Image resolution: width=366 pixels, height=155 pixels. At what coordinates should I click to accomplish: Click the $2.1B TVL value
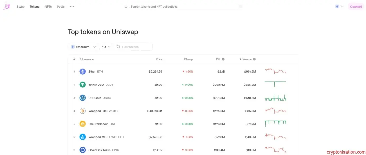[x=221, y=71]
